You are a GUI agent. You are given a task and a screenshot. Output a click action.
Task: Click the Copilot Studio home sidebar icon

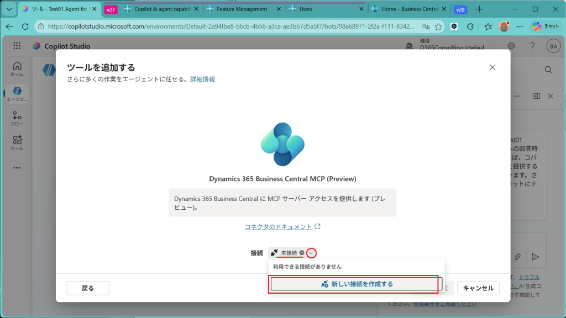17,68
